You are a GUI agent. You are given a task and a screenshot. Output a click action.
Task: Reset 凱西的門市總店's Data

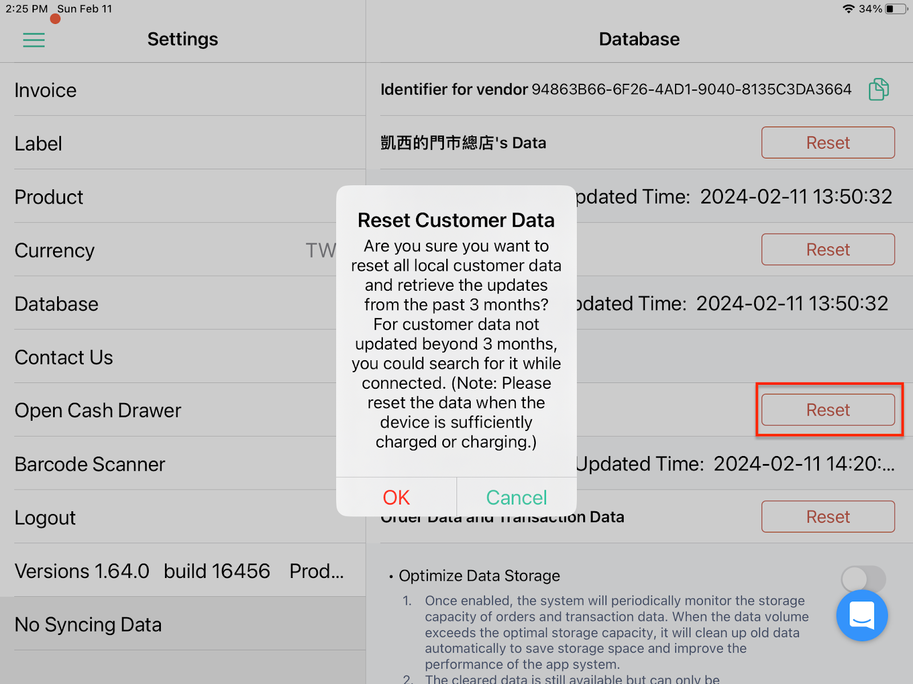[828, 142]
